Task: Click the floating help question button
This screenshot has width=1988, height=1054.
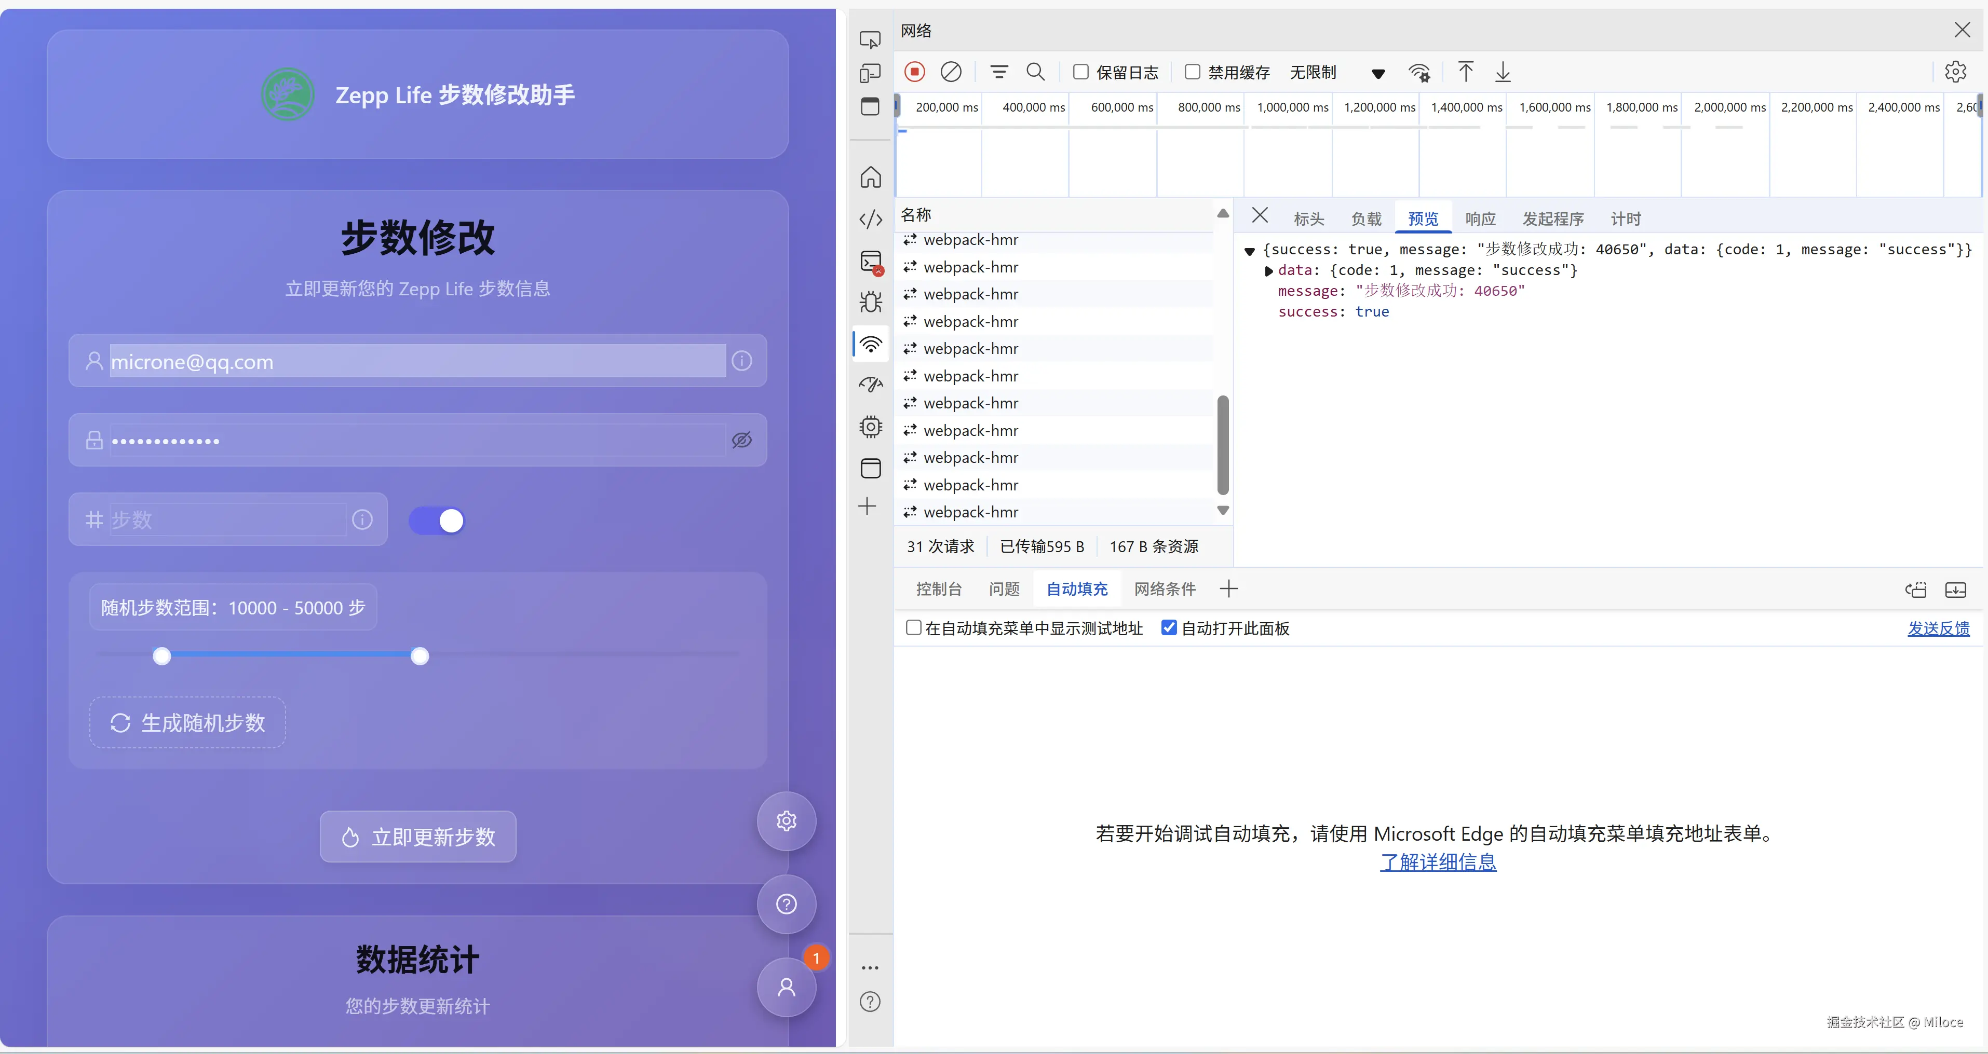Action: coord(786,905)
